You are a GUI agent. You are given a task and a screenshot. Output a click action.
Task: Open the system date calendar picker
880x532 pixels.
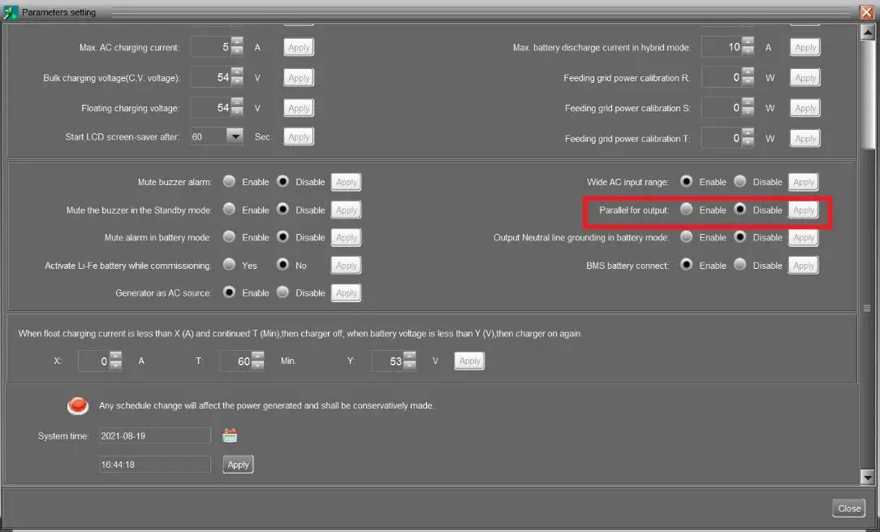click(x=230, y=435)
